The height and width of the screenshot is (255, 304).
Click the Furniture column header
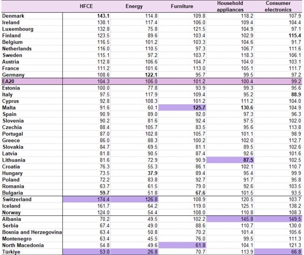point(182,6)
